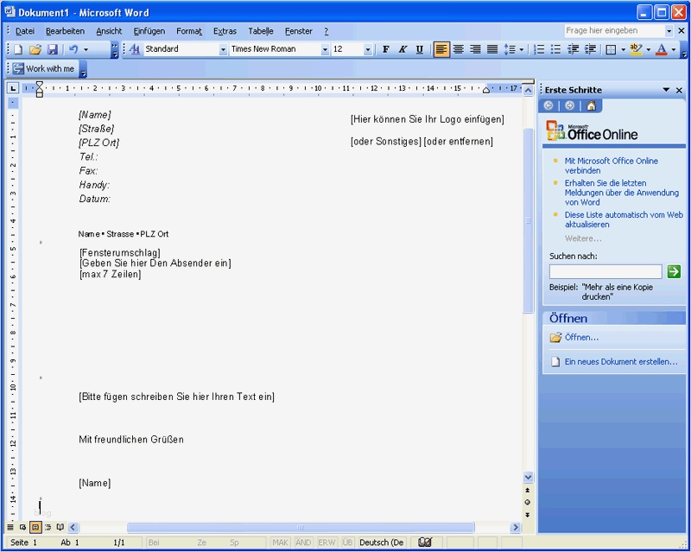The width and height of the screenshot is (691, 552).
Task: Toggle left alignment off
Action: tap(441, 49)
